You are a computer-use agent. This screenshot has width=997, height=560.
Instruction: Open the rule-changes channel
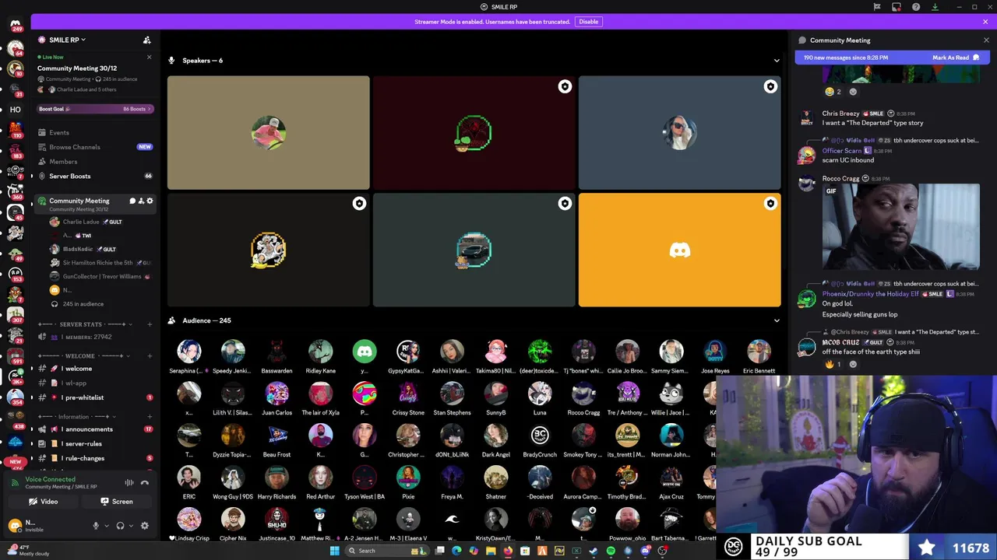click(x=83, y=458)
